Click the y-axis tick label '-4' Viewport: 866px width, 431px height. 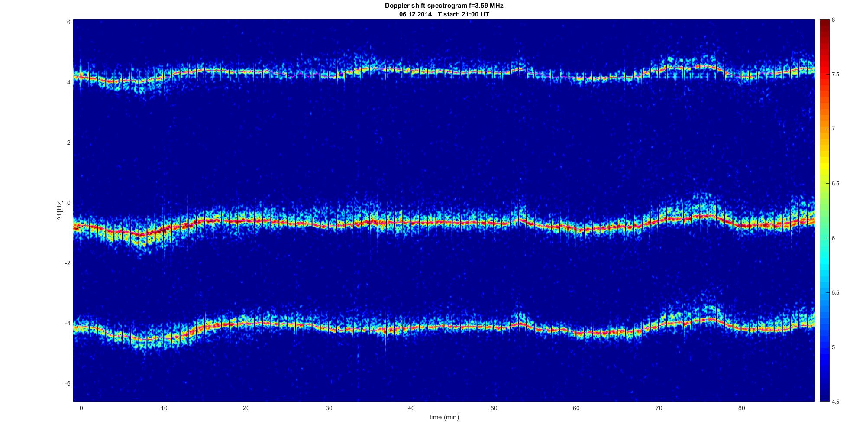pos(68,324)
